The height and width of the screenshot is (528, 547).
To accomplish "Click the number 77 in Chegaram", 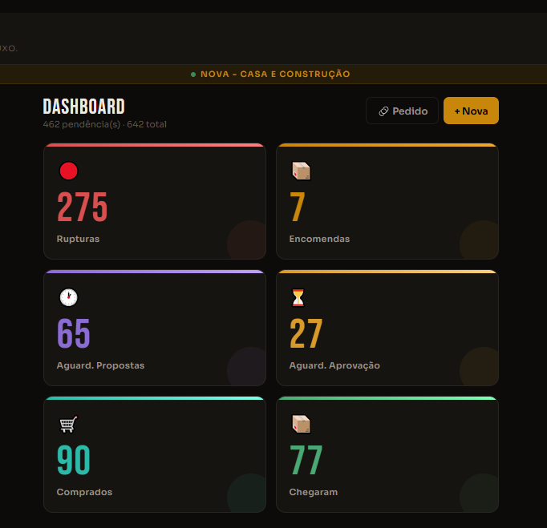I will click(x=306, y=460).
